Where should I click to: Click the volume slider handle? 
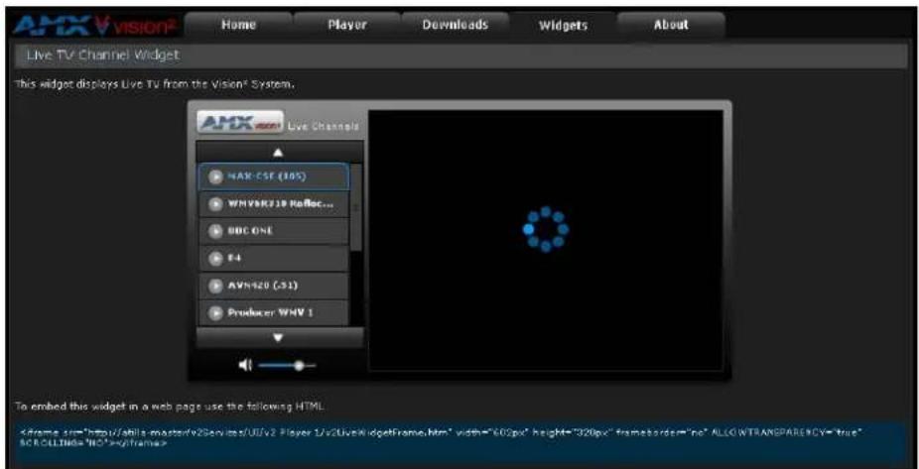tap(299, 365)
